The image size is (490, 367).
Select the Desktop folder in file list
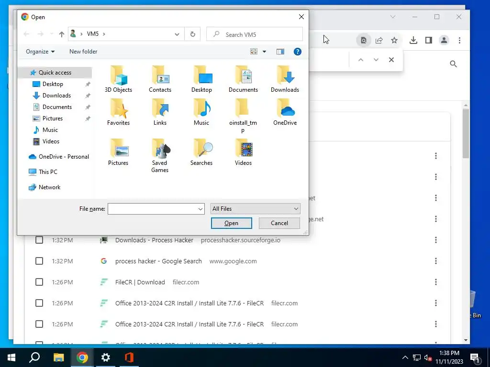[x=201, y=79]
